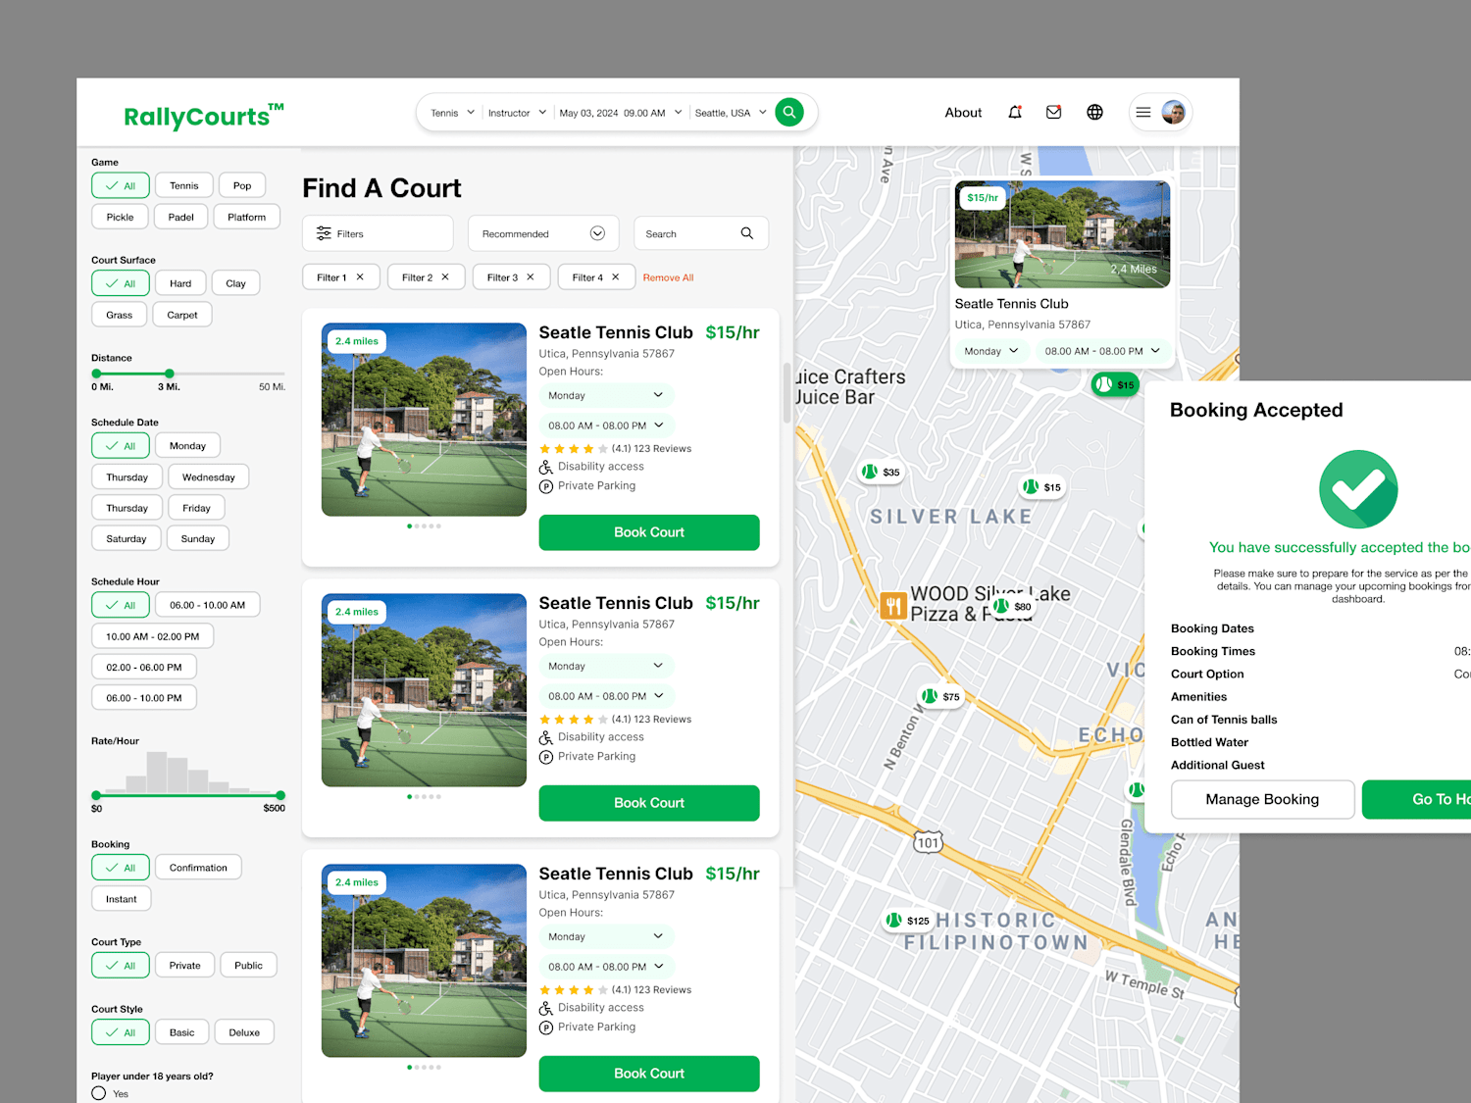The image size is (1471, 1103).
Task: Select Yes for player under 18
Action: click(99, 1093)
